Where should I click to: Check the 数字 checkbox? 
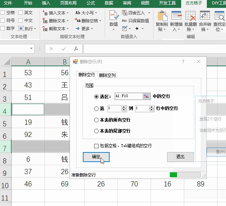coord(3,28)
